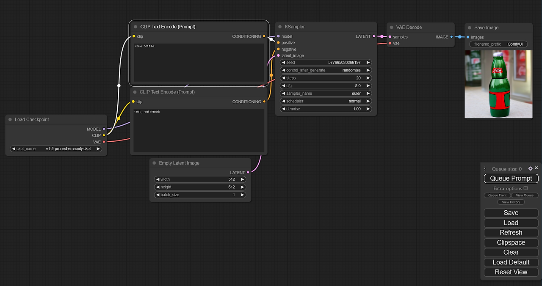The height and width of the screenshot is (286, 542).
Task: Close the queue panel with the X icon
Action: point(536,168)
